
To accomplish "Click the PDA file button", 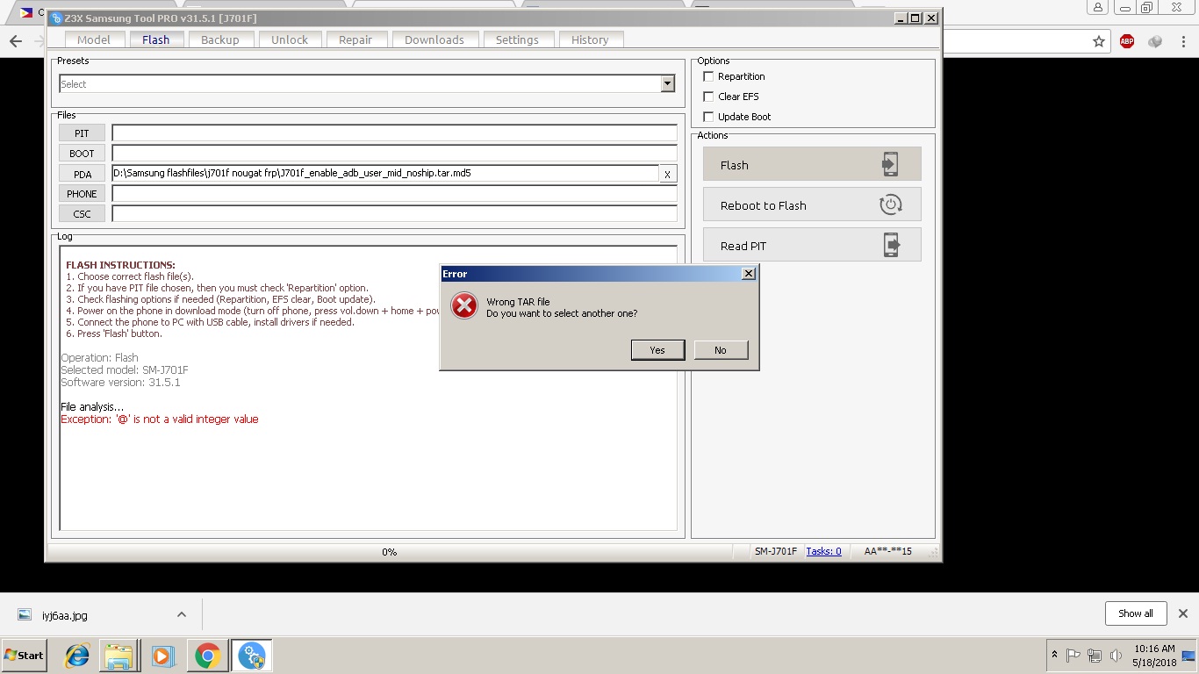I will 82,174.
